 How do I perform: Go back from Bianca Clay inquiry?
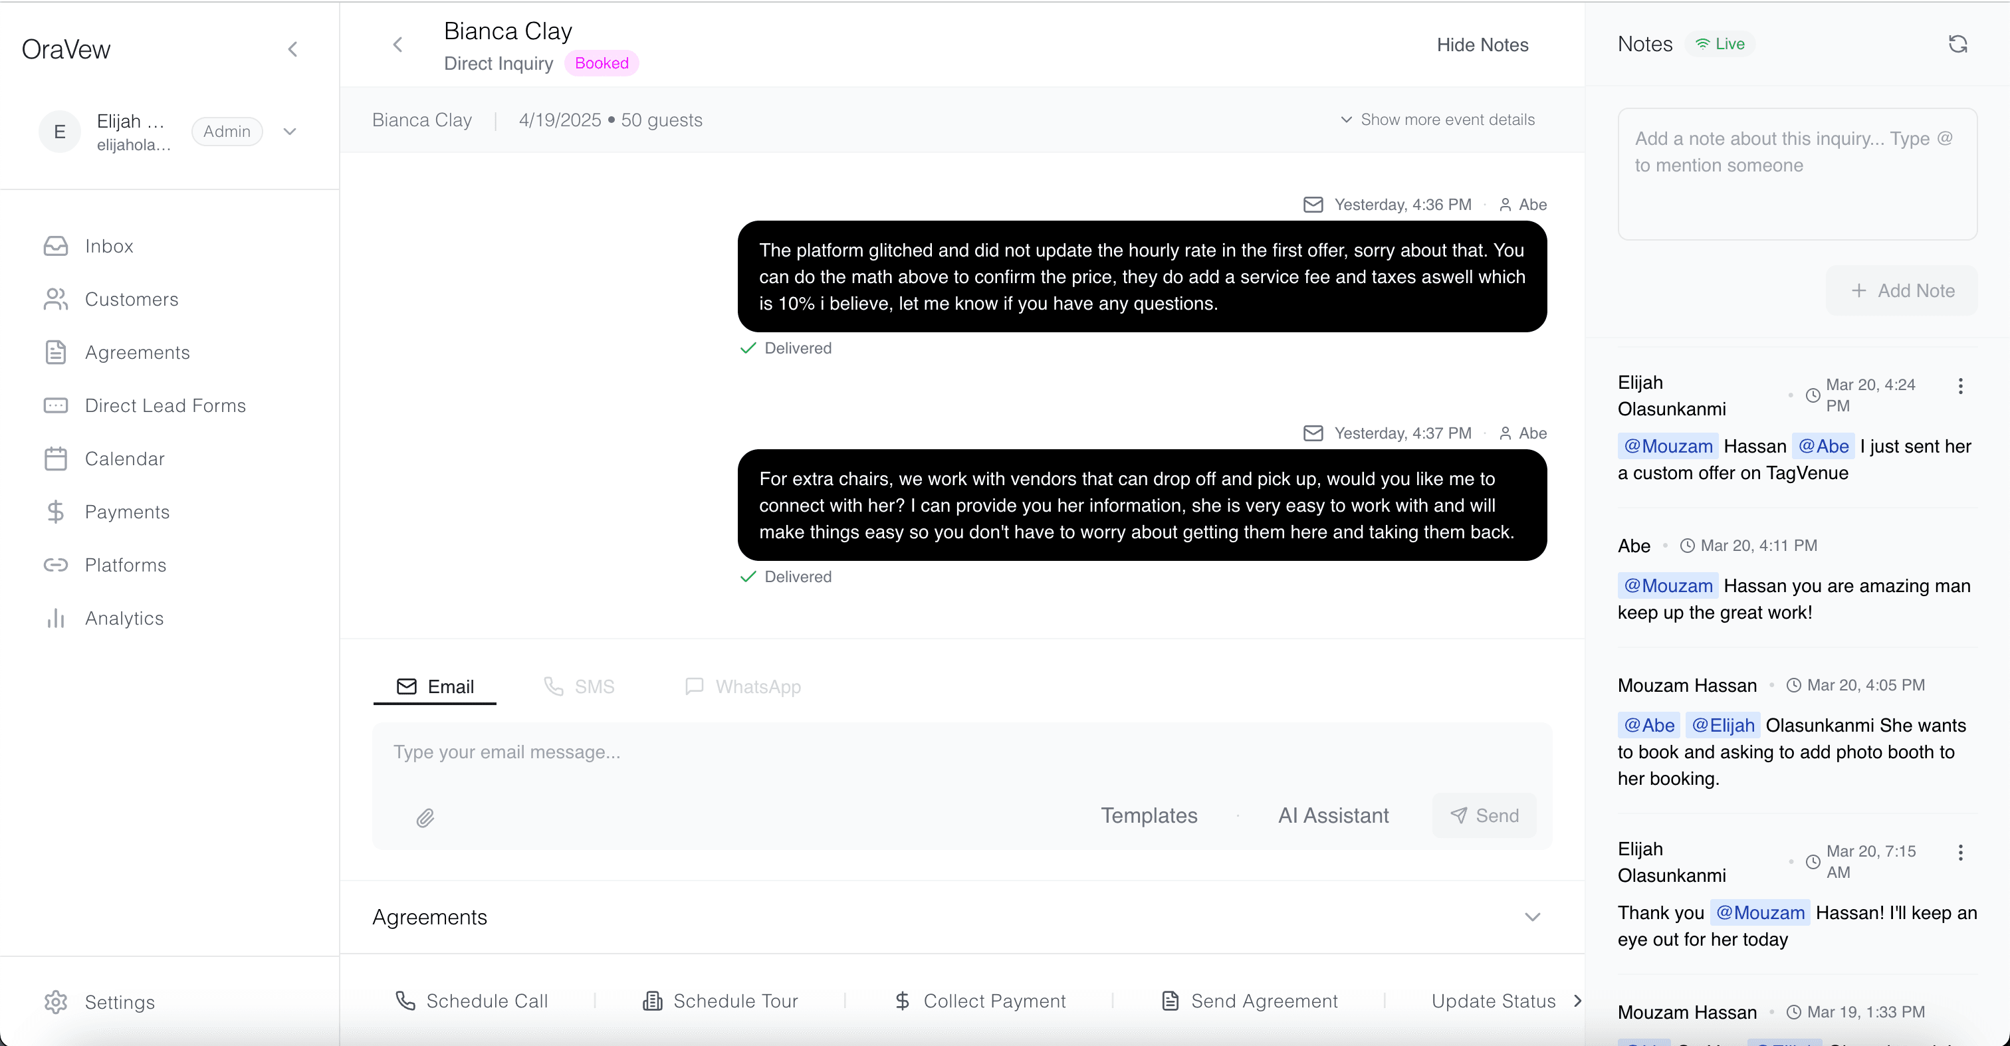pyautogui.click(x=398, y=45)
